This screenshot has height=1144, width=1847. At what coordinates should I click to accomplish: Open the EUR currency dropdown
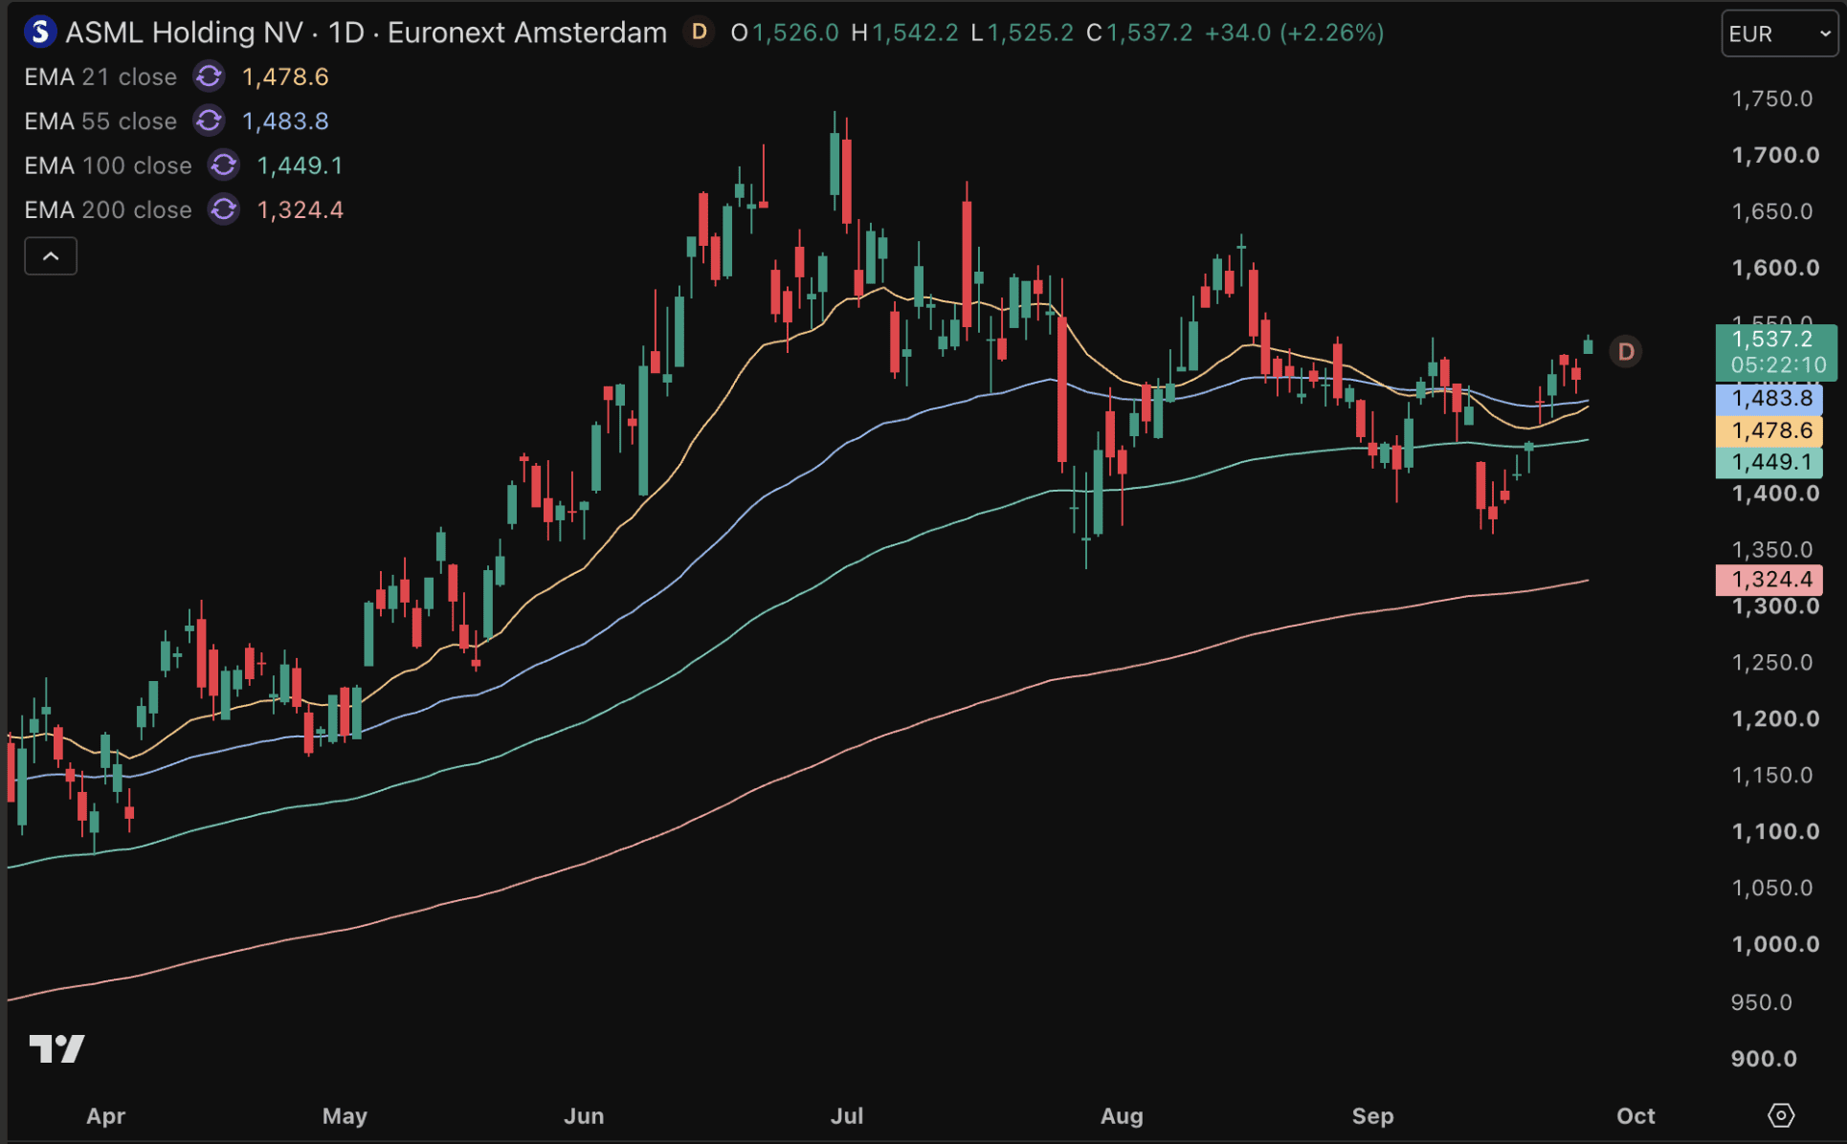click(x=1779, y=33)
